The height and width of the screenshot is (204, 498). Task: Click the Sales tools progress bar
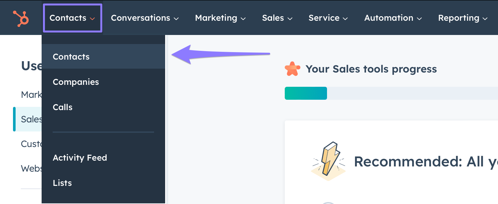click(390, 93)
